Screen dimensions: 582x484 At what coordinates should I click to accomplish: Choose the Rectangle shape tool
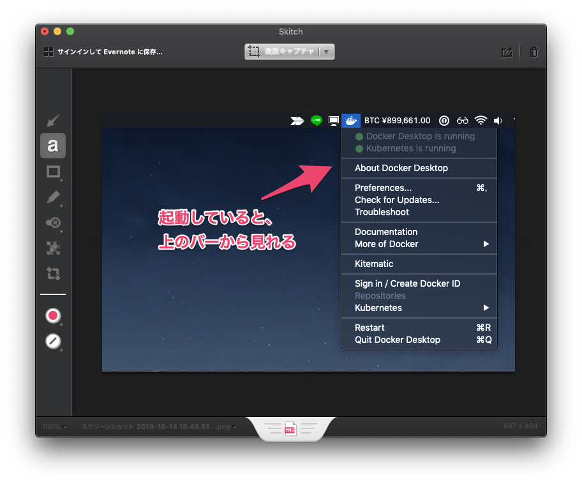point(53,172)
